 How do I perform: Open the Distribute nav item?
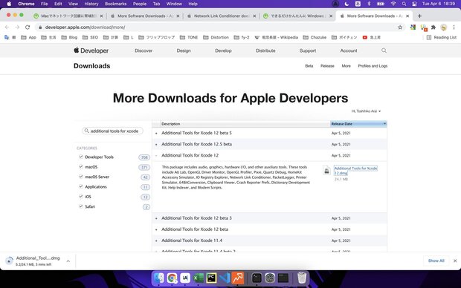tap(265, 50)
